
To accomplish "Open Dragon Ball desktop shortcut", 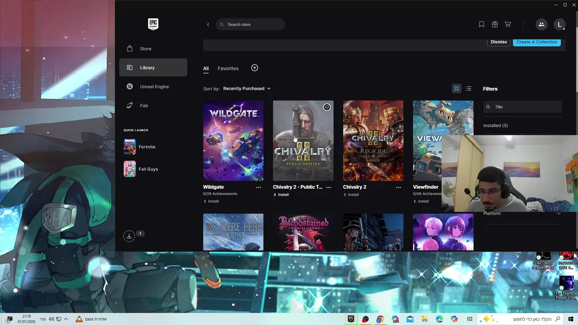I will tap(566, 261).
